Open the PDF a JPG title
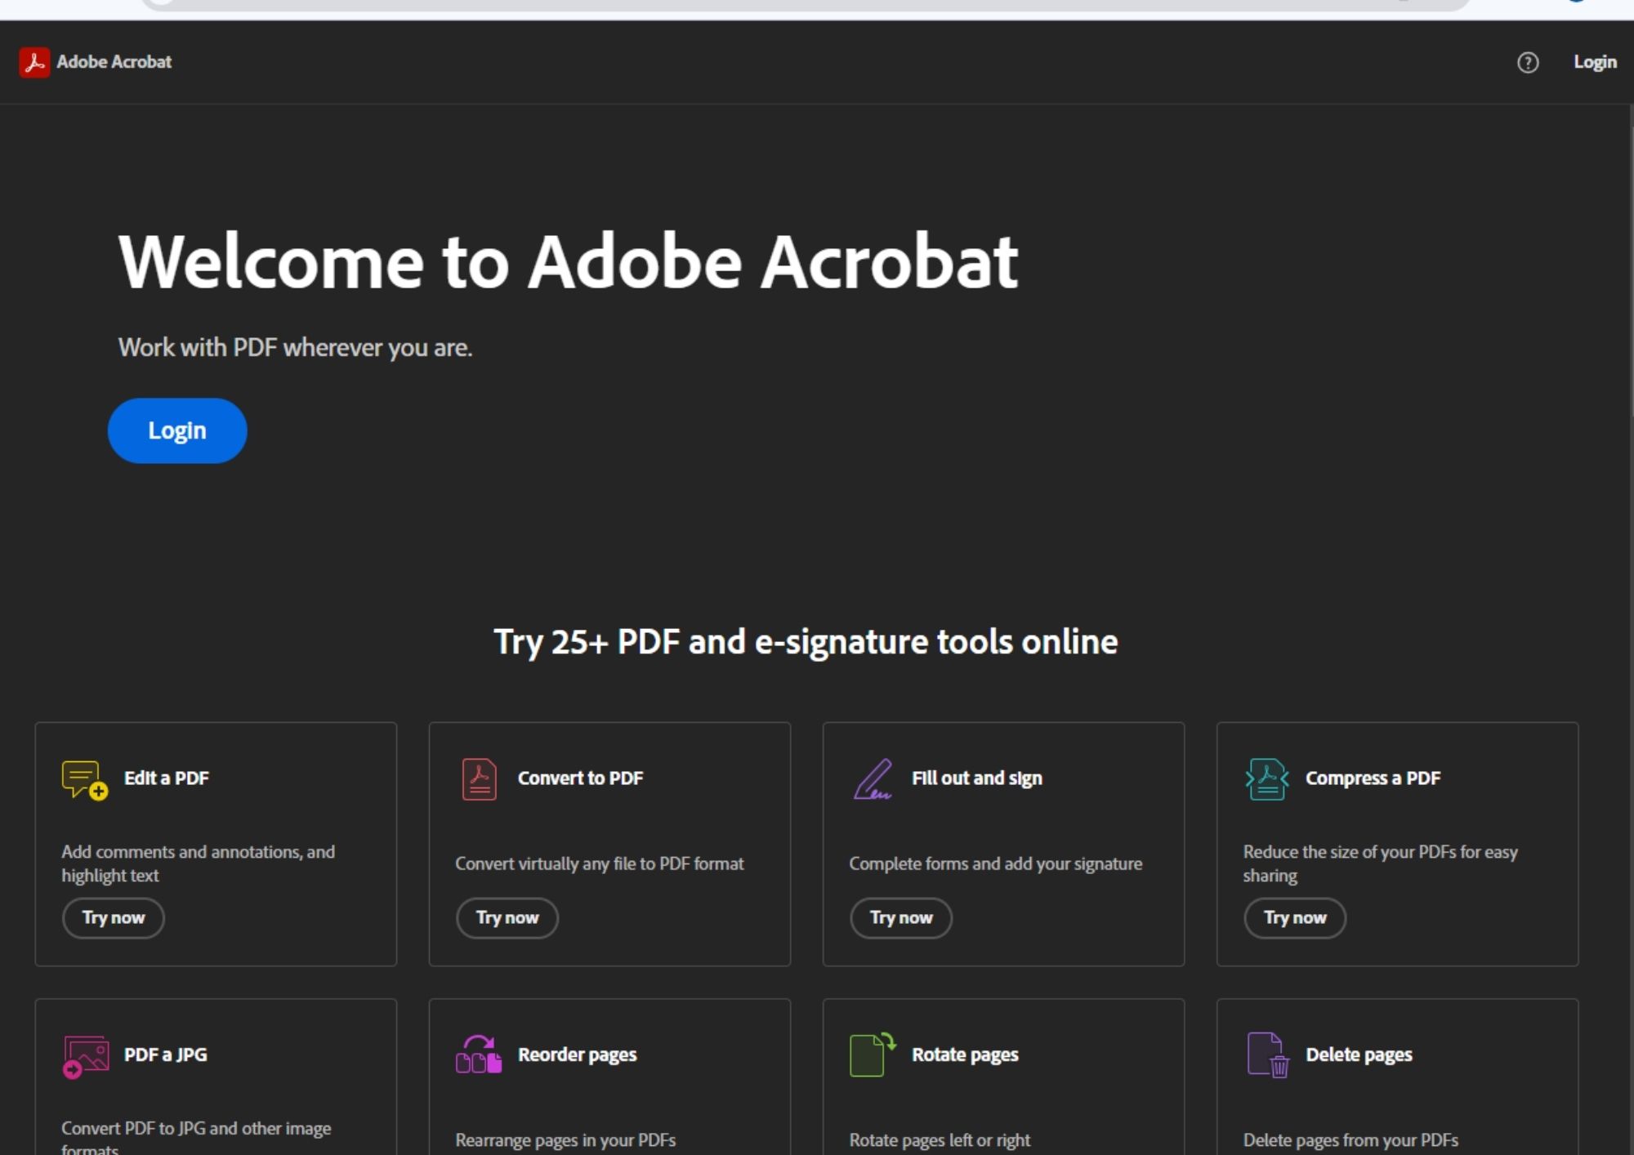 tap(166, 1055)
